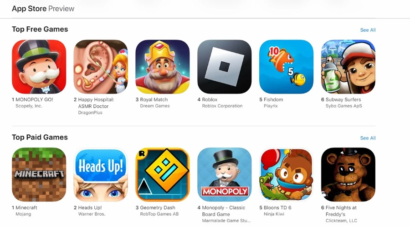
Task: Open the Minecraft dirt block icon
Action: (x=39, y=175)
